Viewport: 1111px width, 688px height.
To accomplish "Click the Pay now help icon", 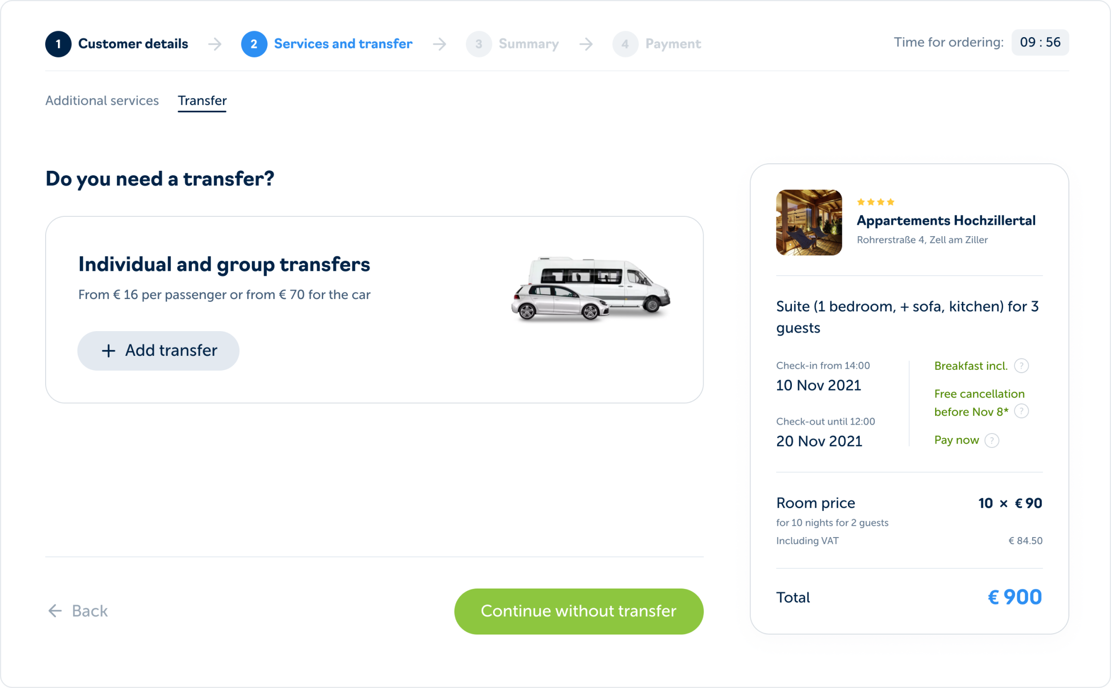I will [992, 441].
